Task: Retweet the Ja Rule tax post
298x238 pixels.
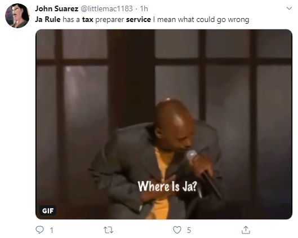Action: pos(109,230)
